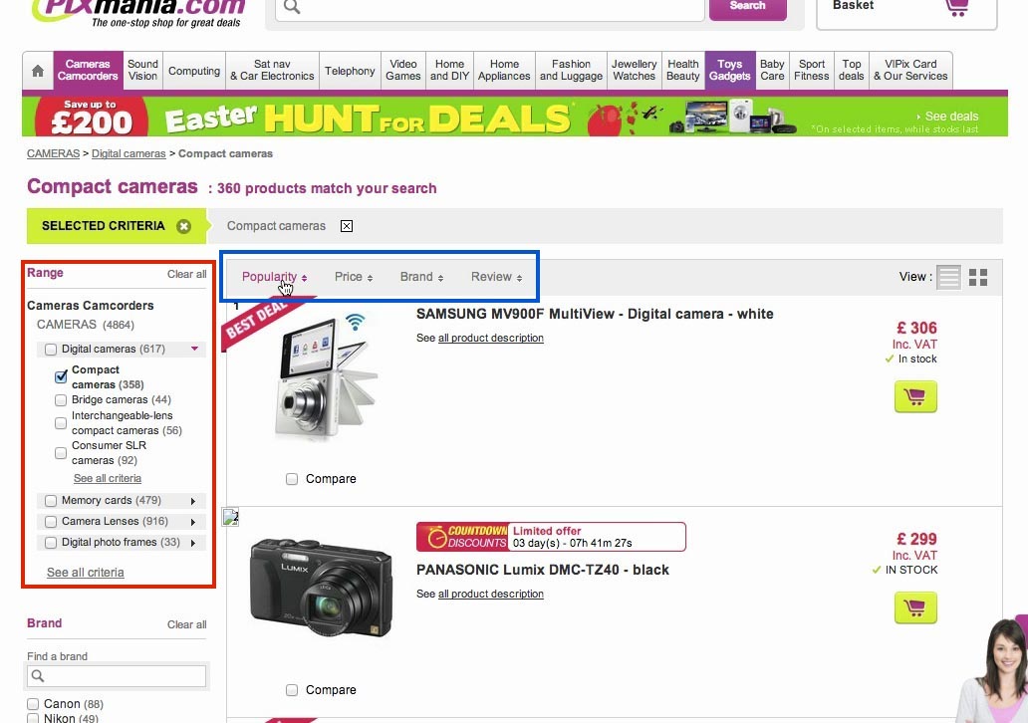The width and height of the screenshot is (1028, 723).
Task: Open Panasonic's all product description link
Action: pos(490,594)
